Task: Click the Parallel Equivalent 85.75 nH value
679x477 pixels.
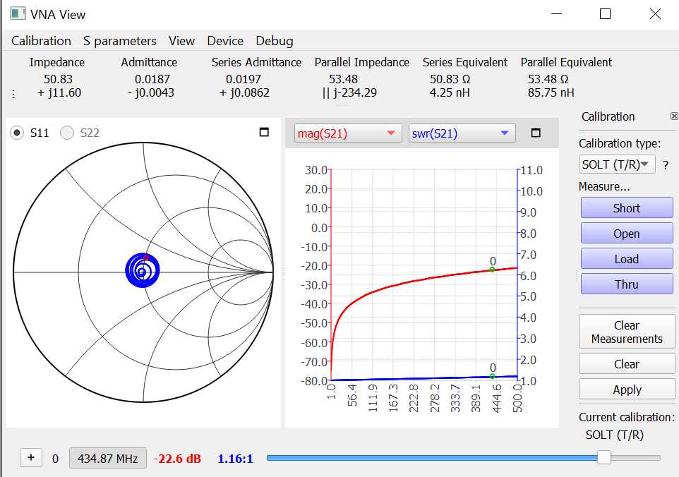Action: [x=551, y=93]
